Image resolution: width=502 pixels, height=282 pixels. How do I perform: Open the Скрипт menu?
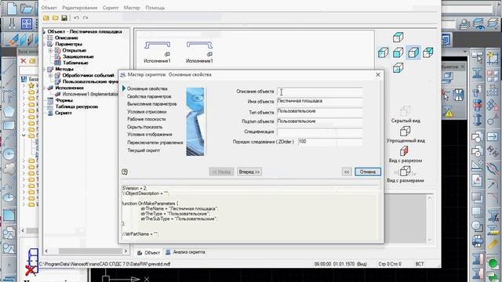tap(111, 7)
